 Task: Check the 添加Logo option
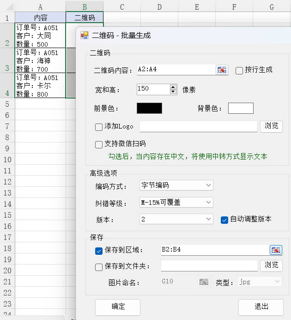point(99,127)
